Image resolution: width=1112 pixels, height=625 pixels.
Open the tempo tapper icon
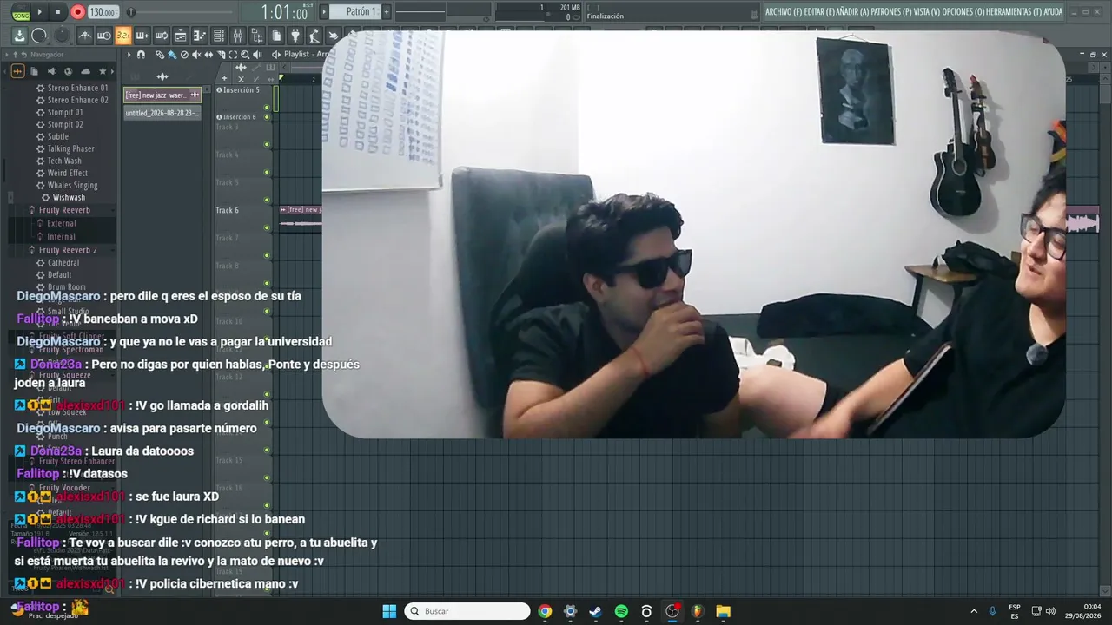(314, 36)
